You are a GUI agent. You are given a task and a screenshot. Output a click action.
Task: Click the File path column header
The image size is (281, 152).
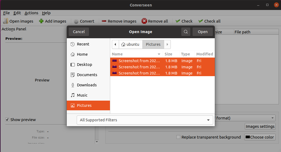tap(256, 32)
